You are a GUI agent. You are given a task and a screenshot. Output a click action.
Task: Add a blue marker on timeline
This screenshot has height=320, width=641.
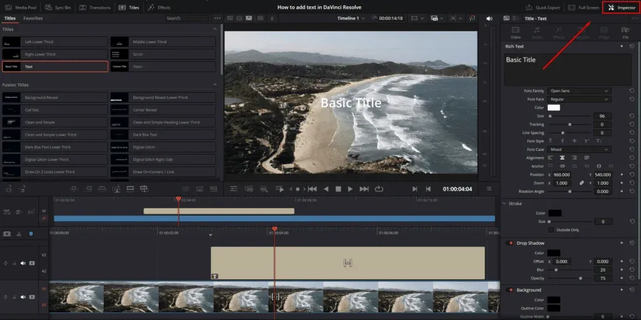[x=31, y=234]
